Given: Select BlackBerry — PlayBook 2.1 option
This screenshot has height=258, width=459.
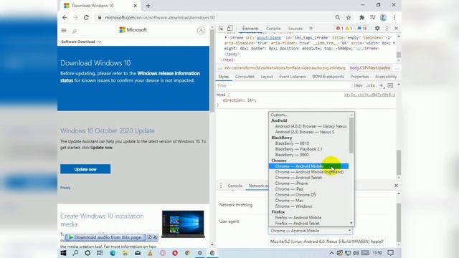Looking at the screenshot, I should (298, 149).
